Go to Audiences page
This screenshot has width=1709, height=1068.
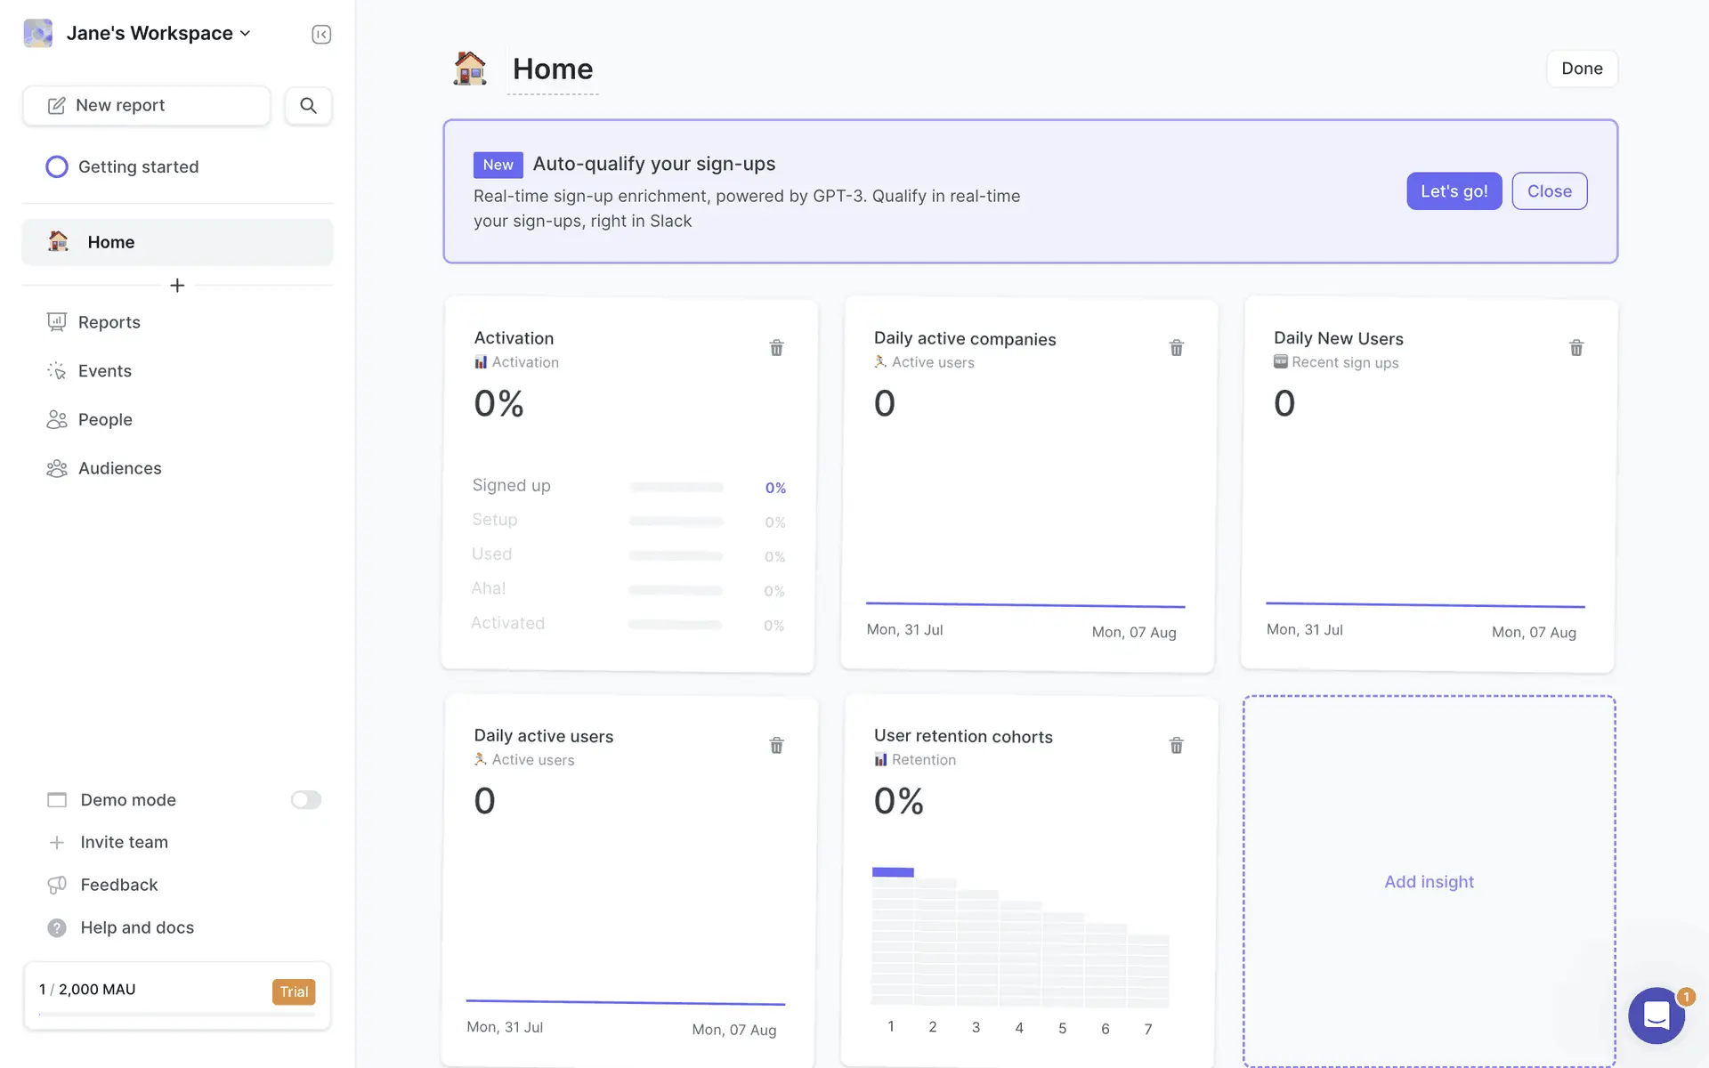pos(119,468)
